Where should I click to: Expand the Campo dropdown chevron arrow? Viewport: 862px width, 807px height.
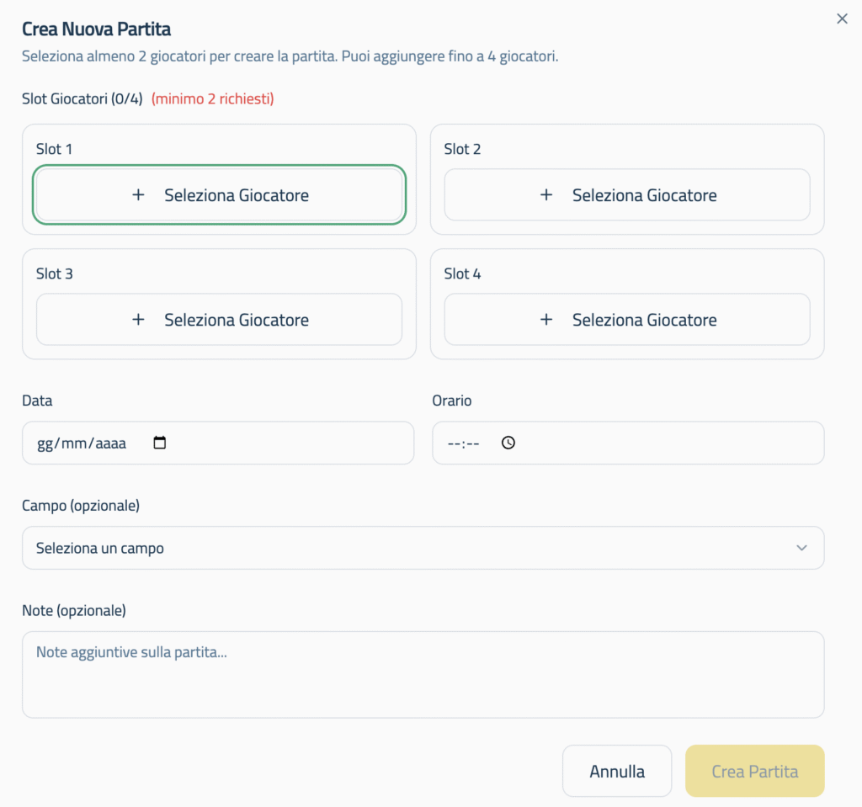(x=801, y=548)
